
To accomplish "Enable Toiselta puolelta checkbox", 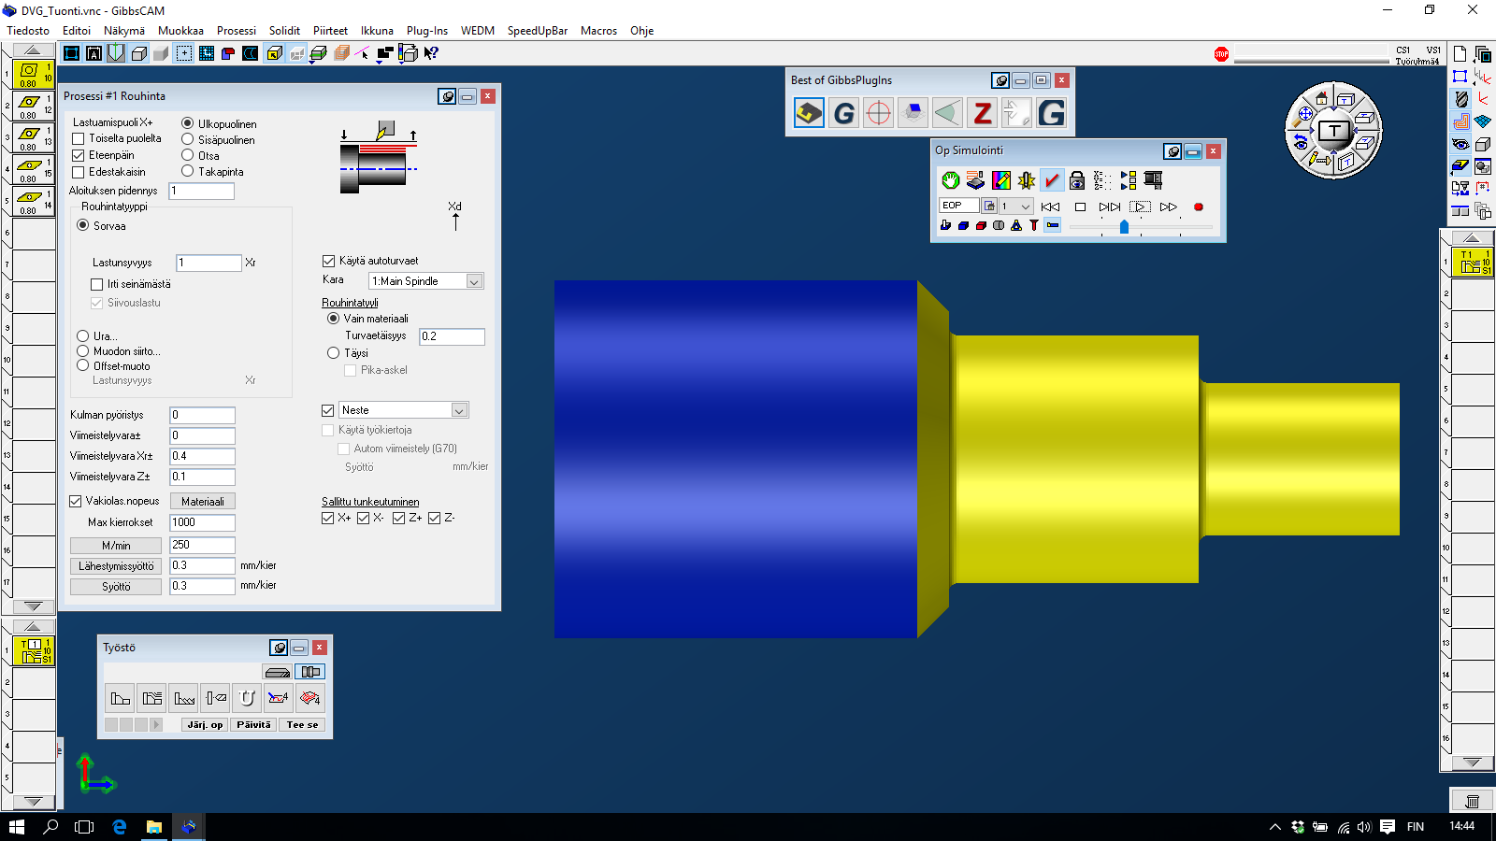I will point(79,138).
